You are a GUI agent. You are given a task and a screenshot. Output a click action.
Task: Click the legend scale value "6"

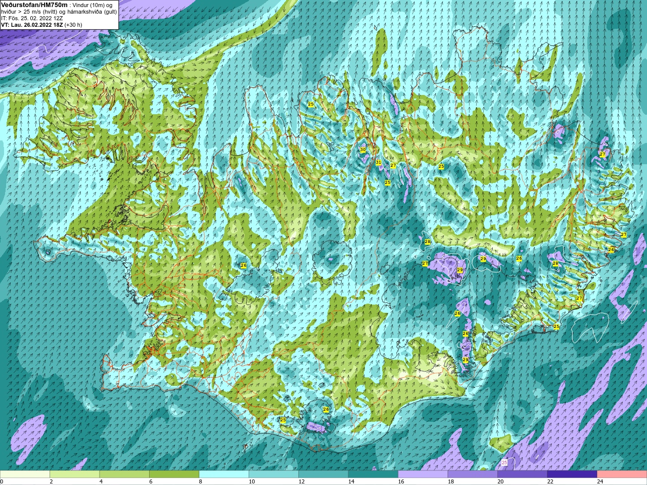click(x=151, y=481)
